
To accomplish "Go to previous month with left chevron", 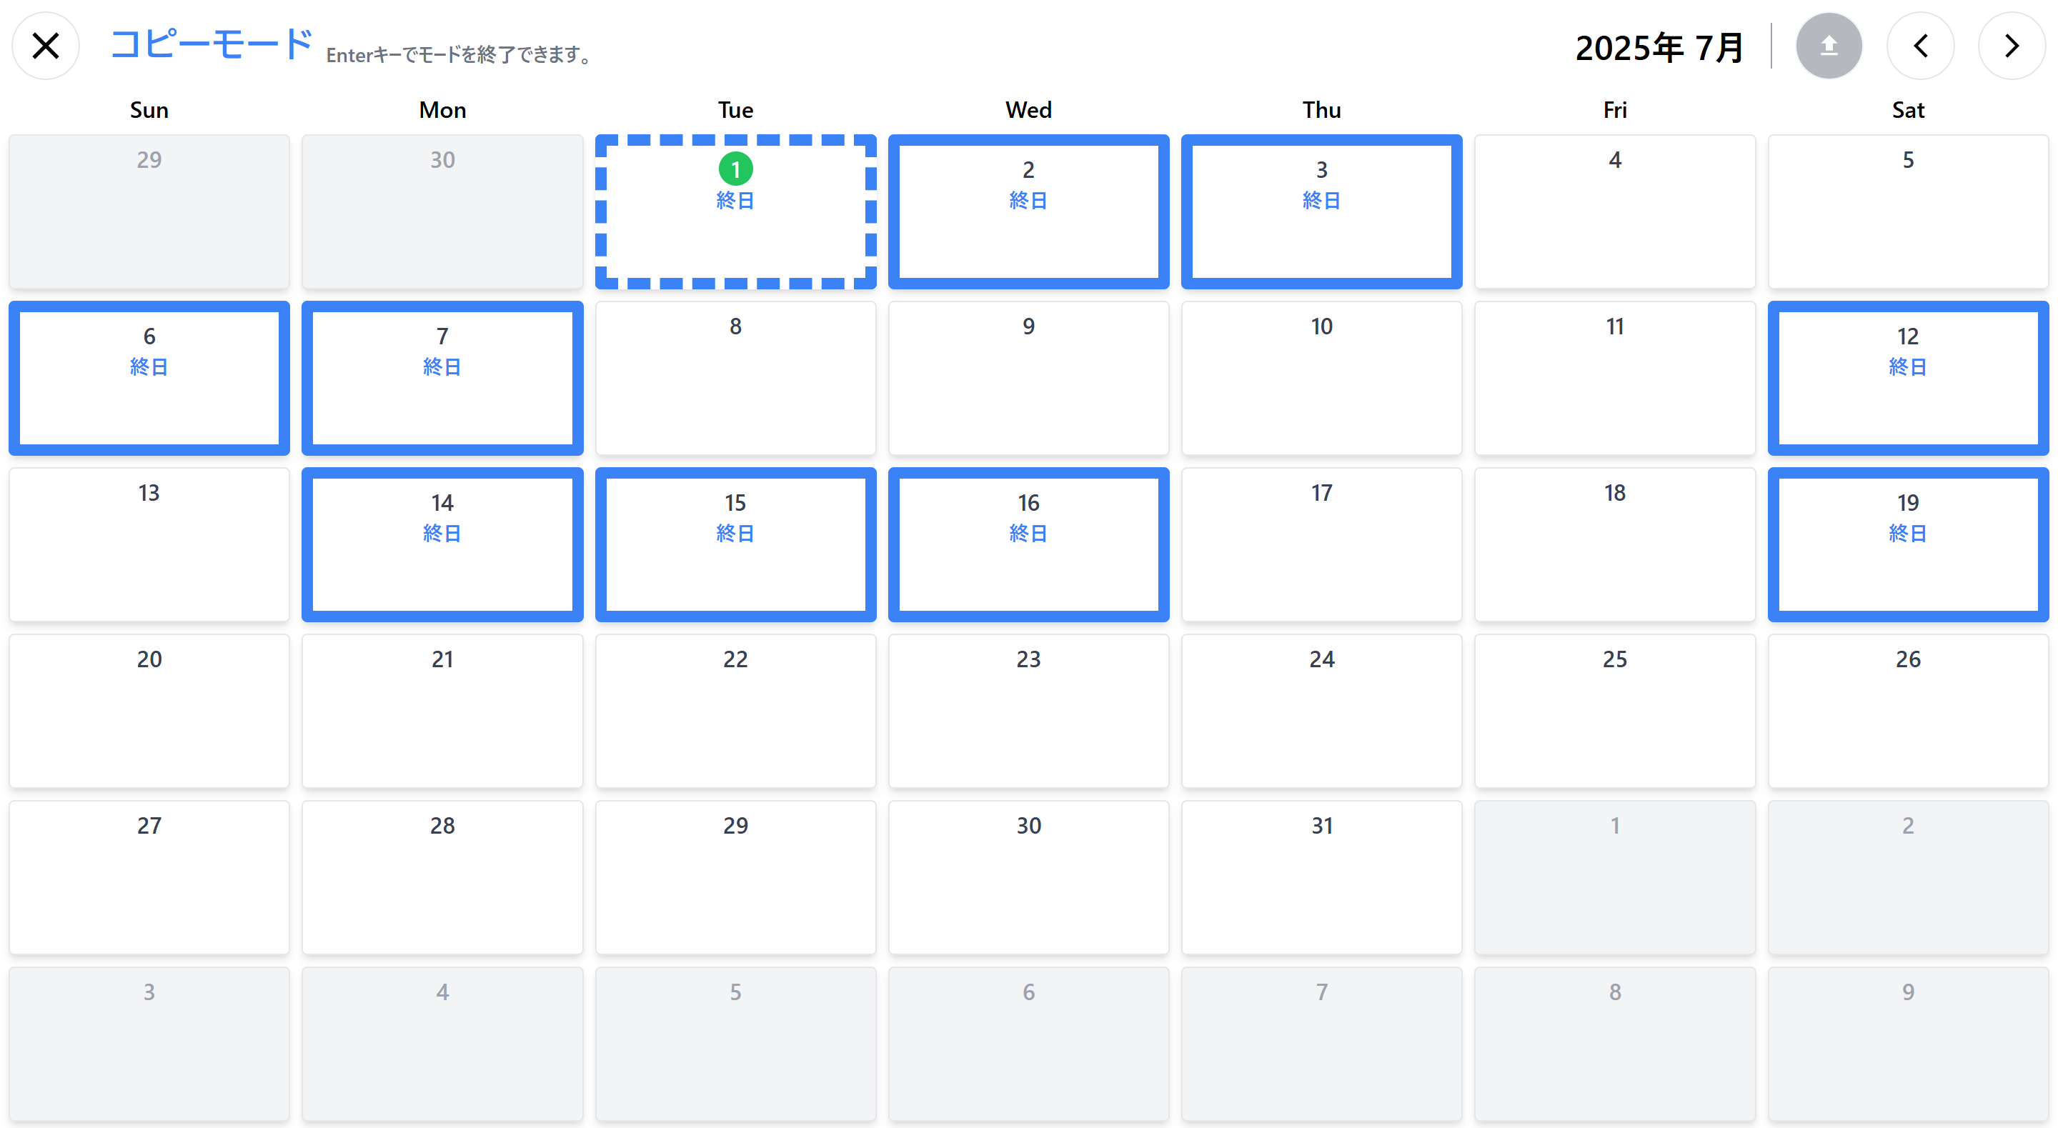I will coord(1921,46).
